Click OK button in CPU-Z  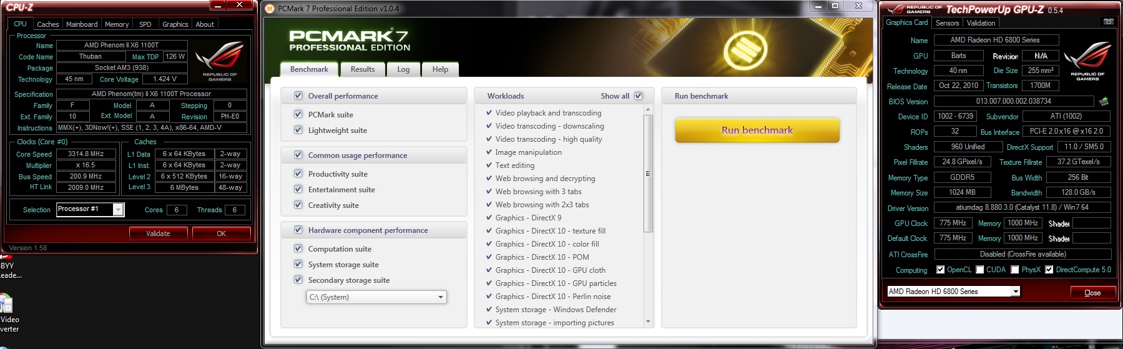click(221, 233)
